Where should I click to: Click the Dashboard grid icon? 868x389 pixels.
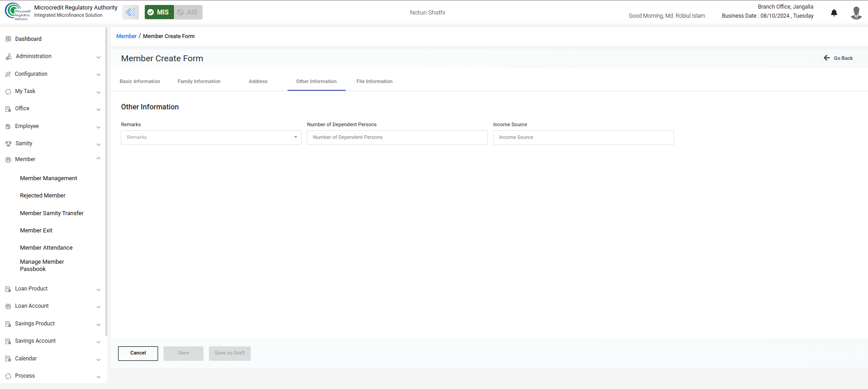point(8,39)
